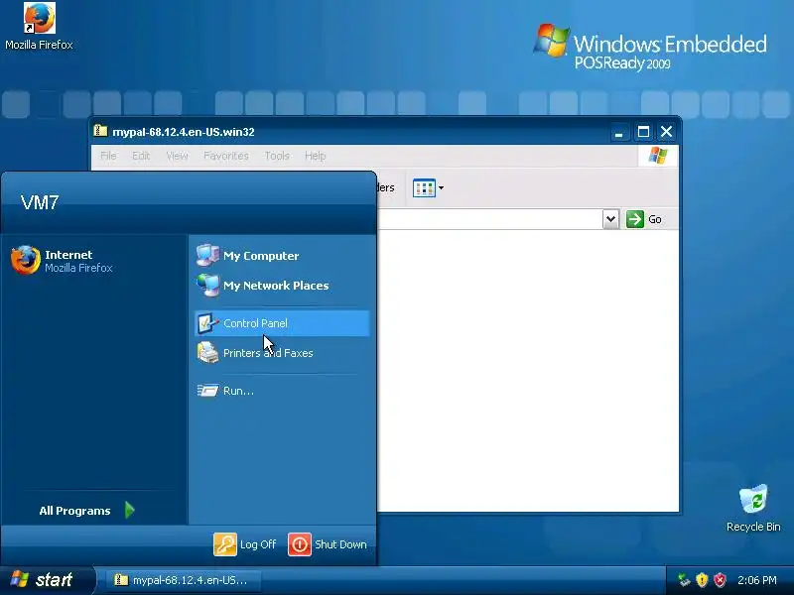The image size is (794, 595).
Task: Open the Edit menu in mypal window
Action: click(141, 156)
